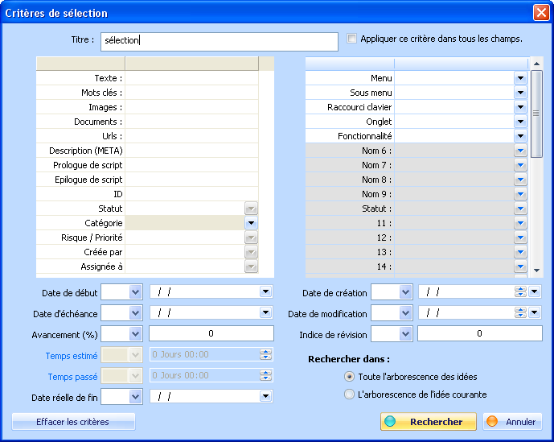Close the Critères de sélection dialog

tap(541, 13)
